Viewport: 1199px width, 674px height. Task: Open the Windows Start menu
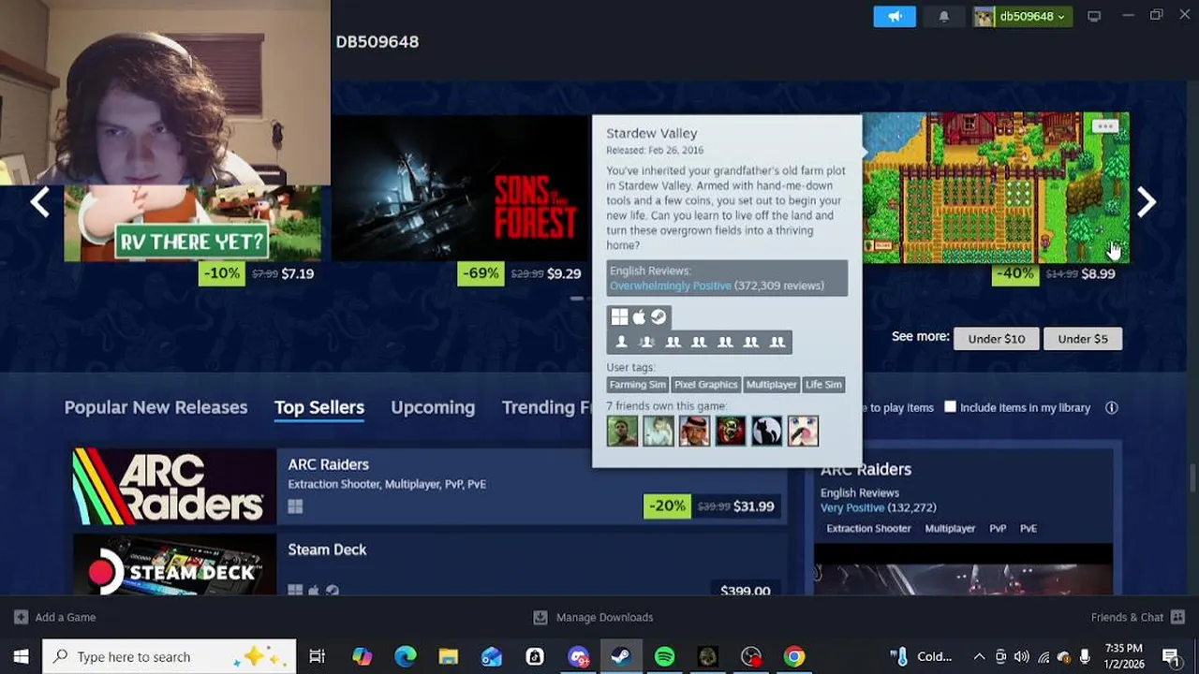(21, 656)
